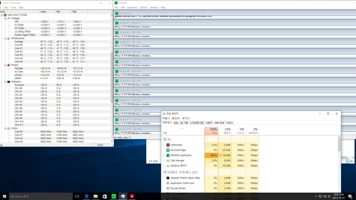Launch Microsoft Edge from the taskbar
Screen dimensions: 356x200
click(87, 196)
